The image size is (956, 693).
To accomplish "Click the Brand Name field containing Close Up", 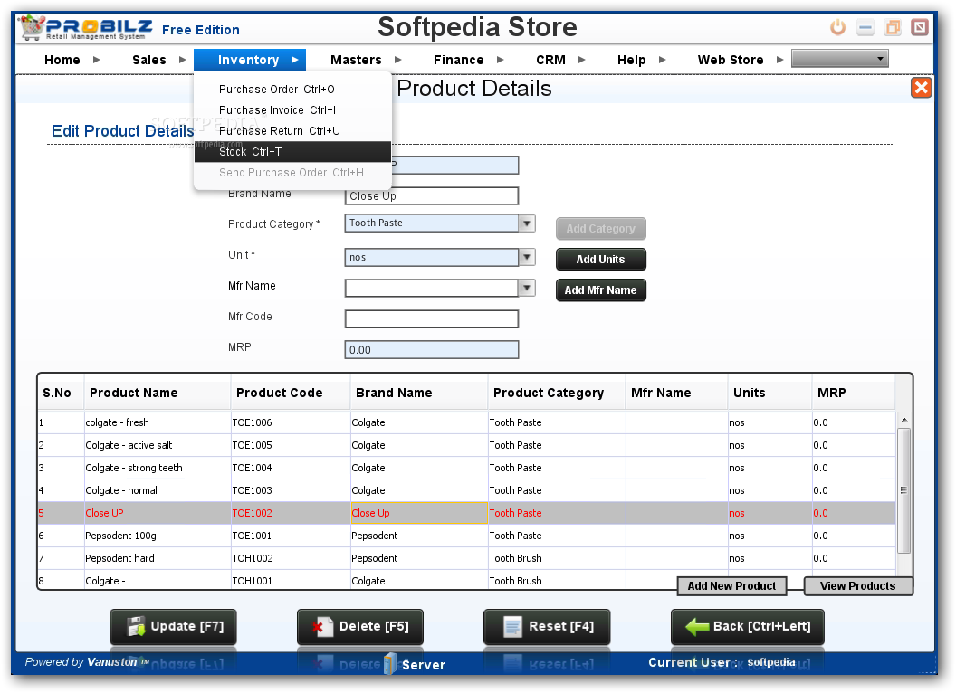I will tap(432, 195).
